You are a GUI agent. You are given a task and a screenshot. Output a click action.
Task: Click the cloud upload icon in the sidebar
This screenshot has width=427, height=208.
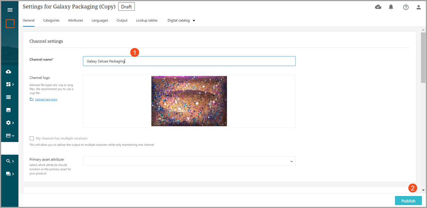pyautogui.click(x=9, y=71)
